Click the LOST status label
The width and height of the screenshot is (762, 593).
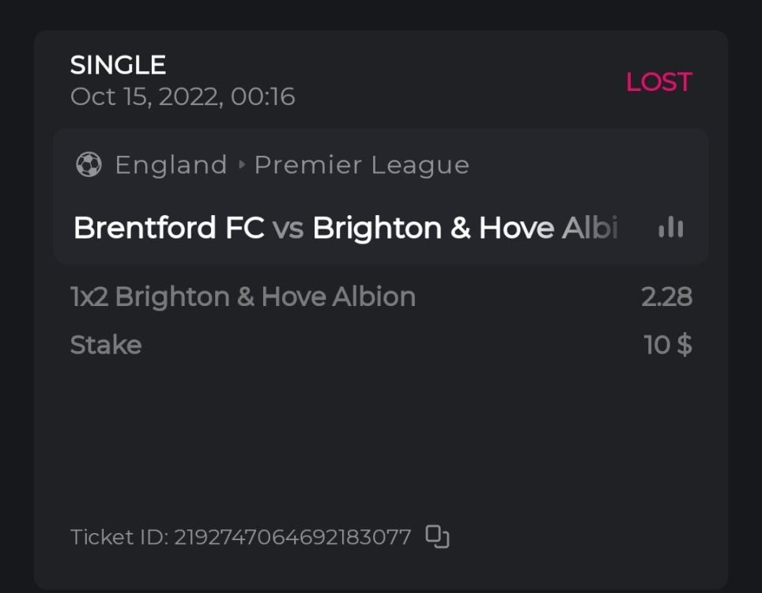point(658,82)
